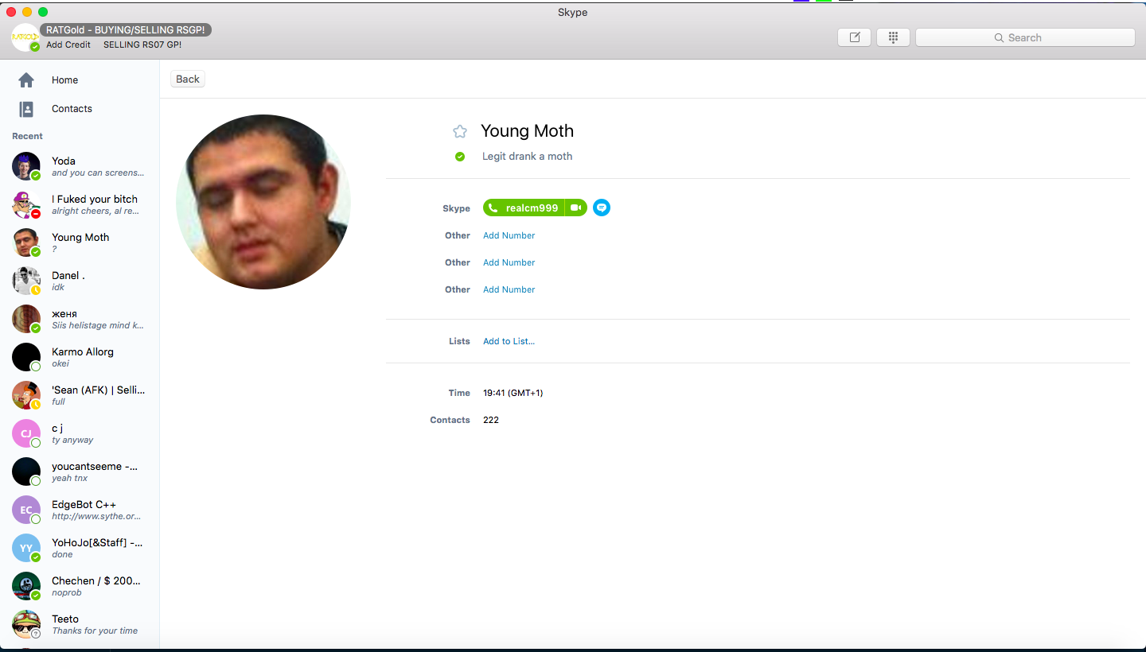Viewport: 1146px width, 652px height.
Task: Click the RATGold - BUYING/SELLING RSGP! display name
Action: (x=126, y=30)
